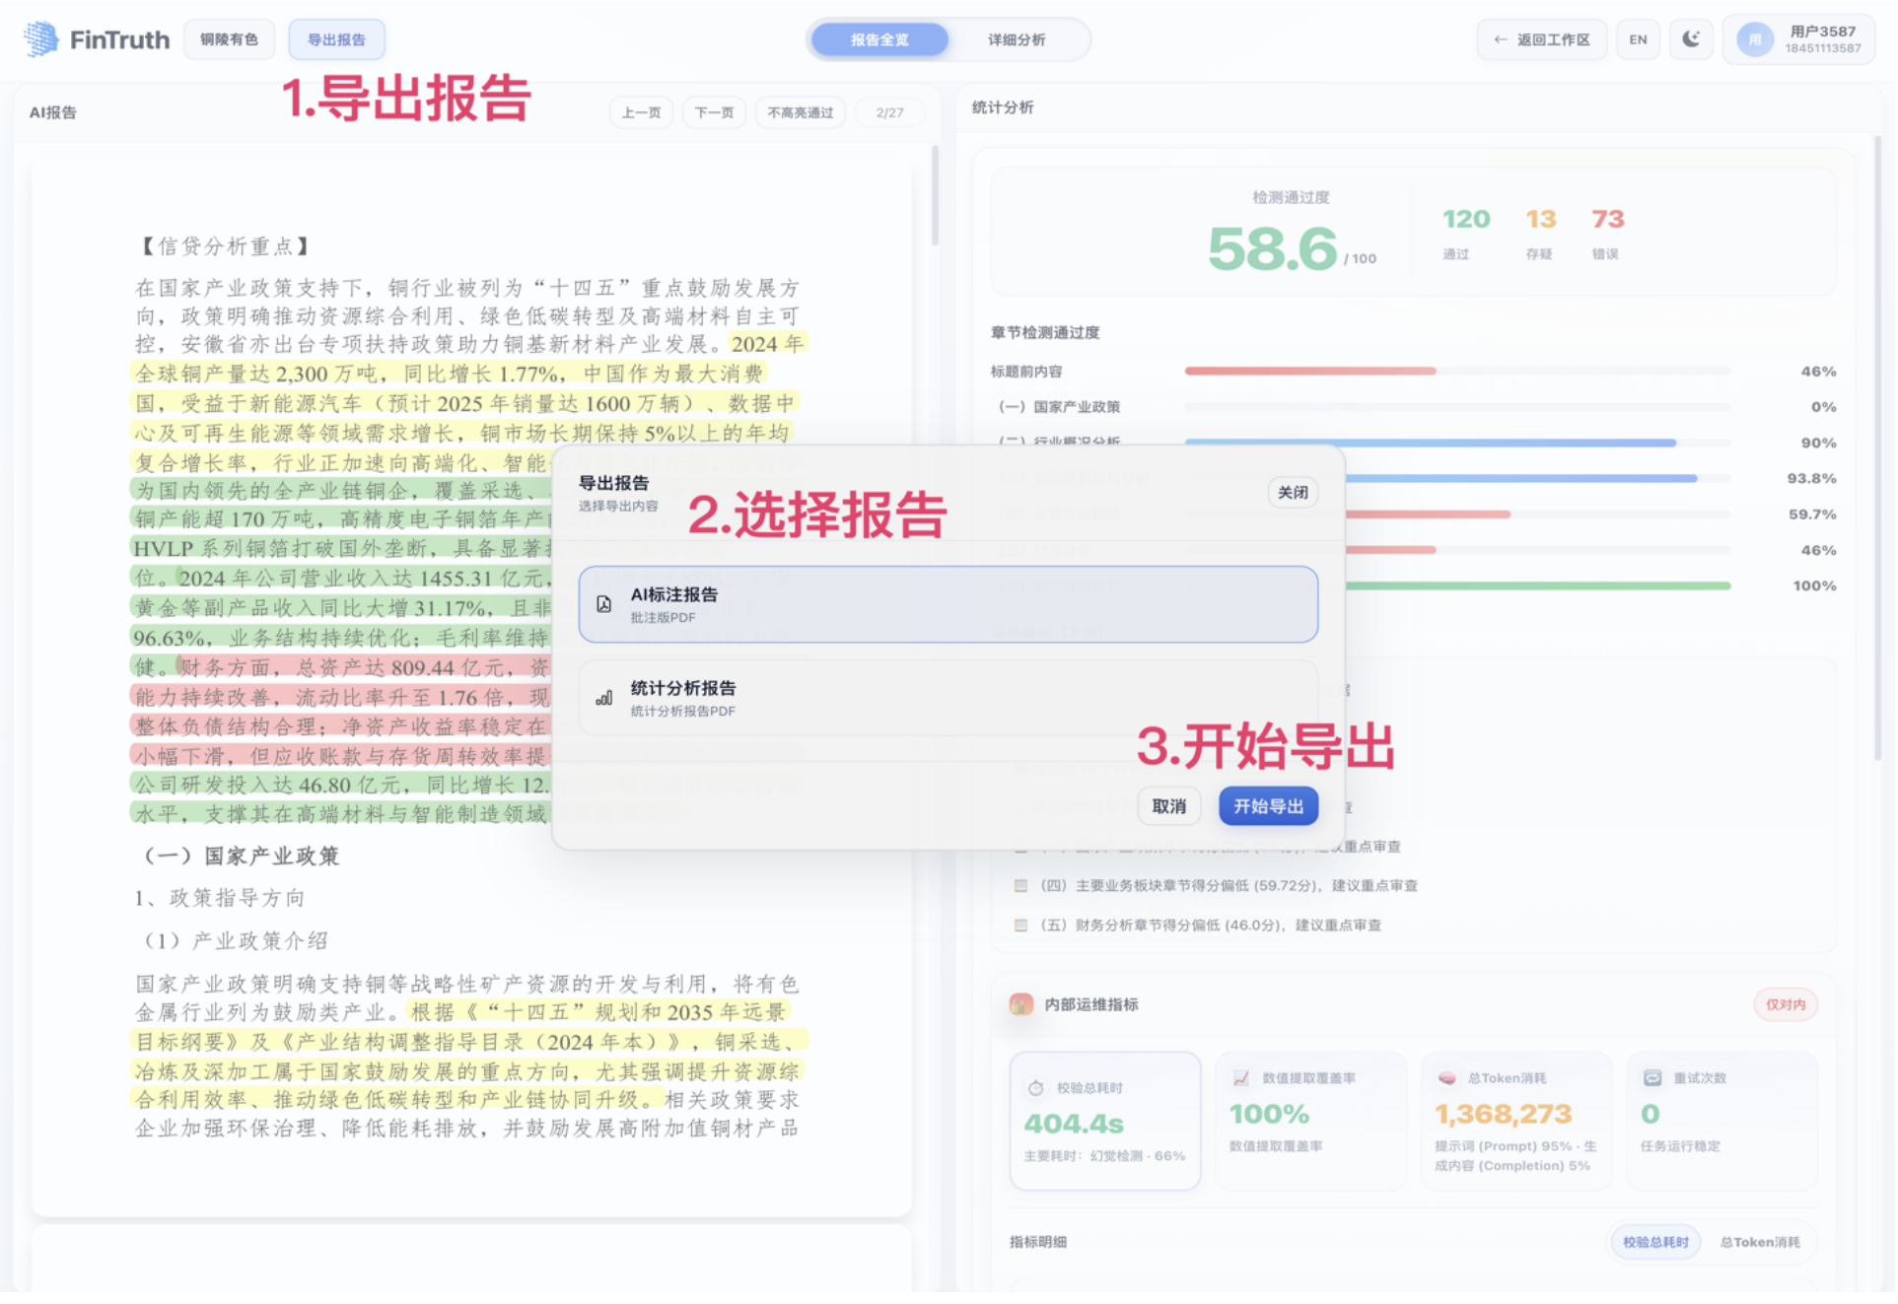This screenshot has height=1304, width=1898.
Task: Check the 财务分析章节 review item checkbox
Action: pos(1020,926)
